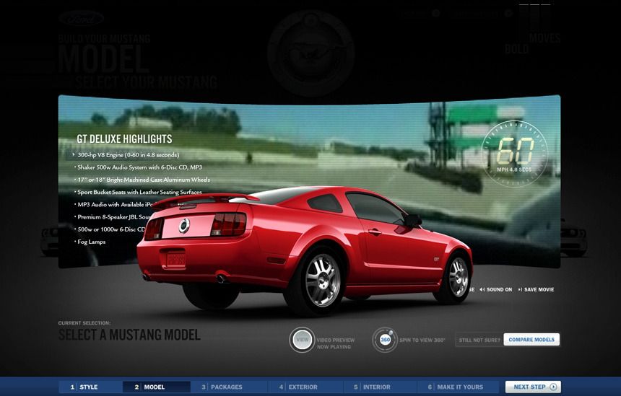Click the SAVE MOVIE link
Viewport: 621px width, 396px height.
(537, 289)
